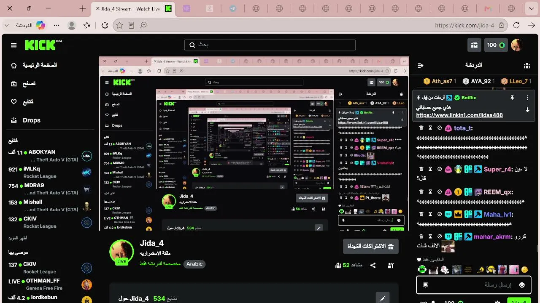Refresh the page in browser
This screenshot has width=540, height=303.
pos(516,25)
